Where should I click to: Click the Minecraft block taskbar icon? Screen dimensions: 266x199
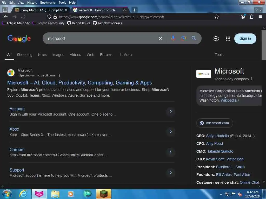(x=104, y=194)
